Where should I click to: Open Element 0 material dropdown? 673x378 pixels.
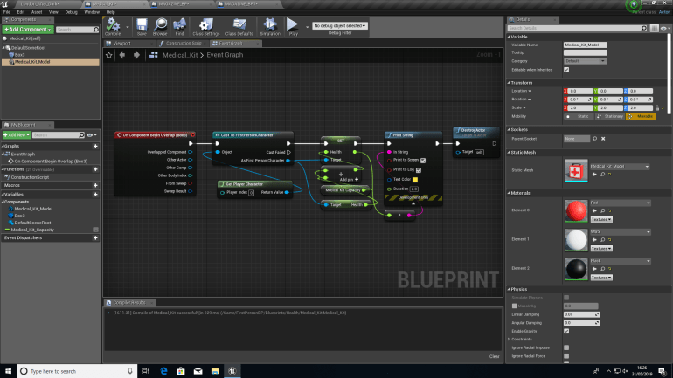pyautogui.click(x=621, y=203)
